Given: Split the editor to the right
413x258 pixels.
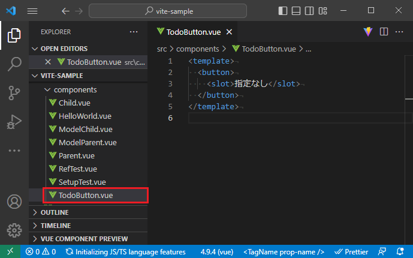Looking at the screenshot, I should coord(384,32).
